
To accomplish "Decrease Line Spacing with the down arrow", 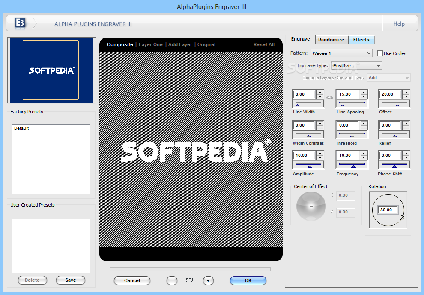I will point(364,96).
